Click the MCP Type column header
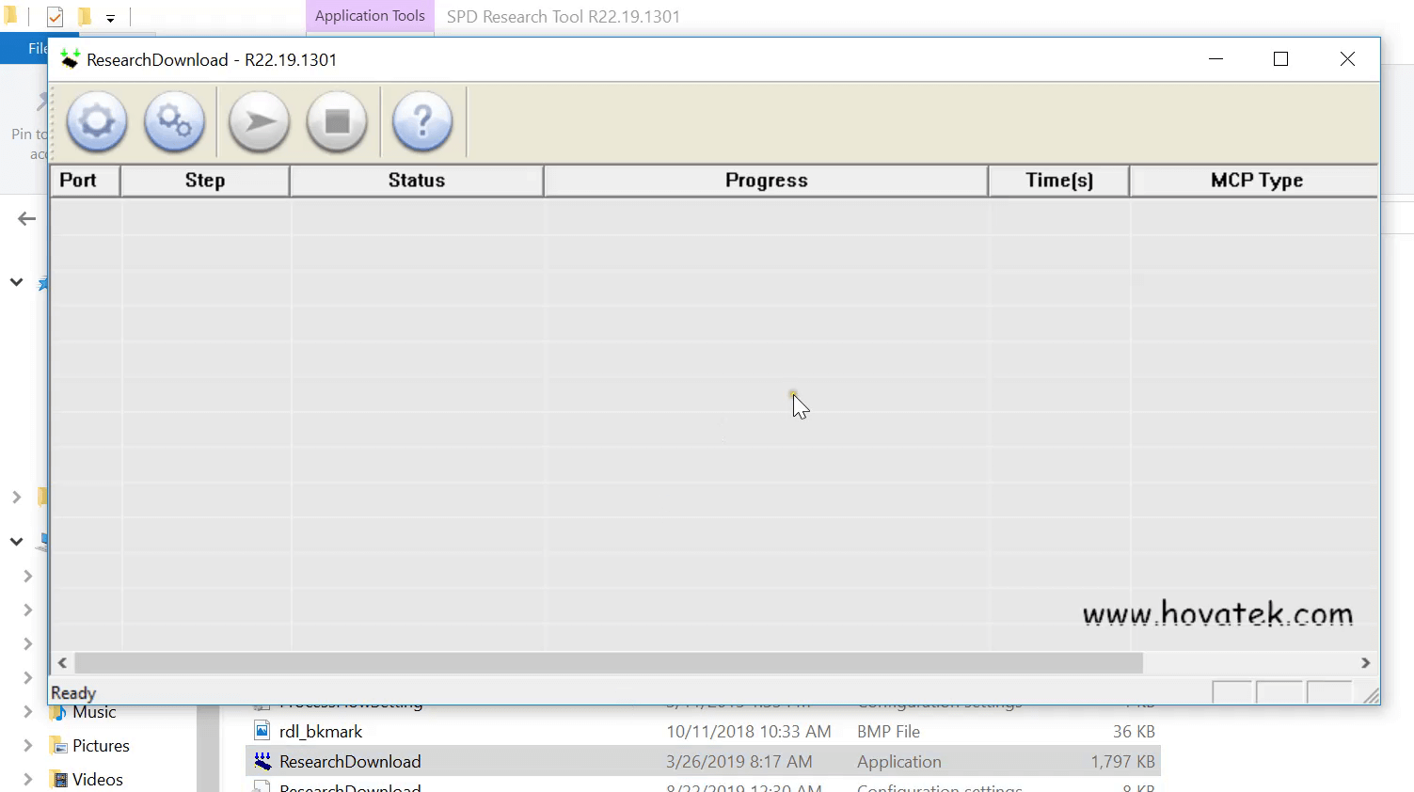Screen dimensions: 1414x792 [1255, 181]
